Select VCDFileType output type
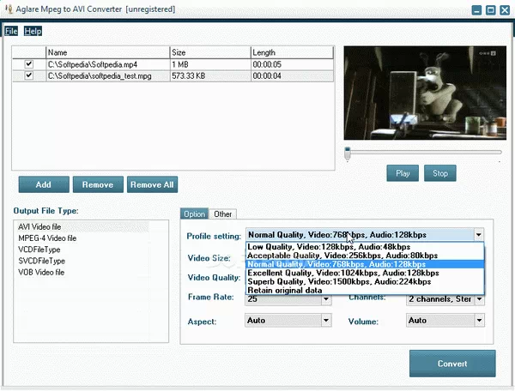 click(82, 250)
